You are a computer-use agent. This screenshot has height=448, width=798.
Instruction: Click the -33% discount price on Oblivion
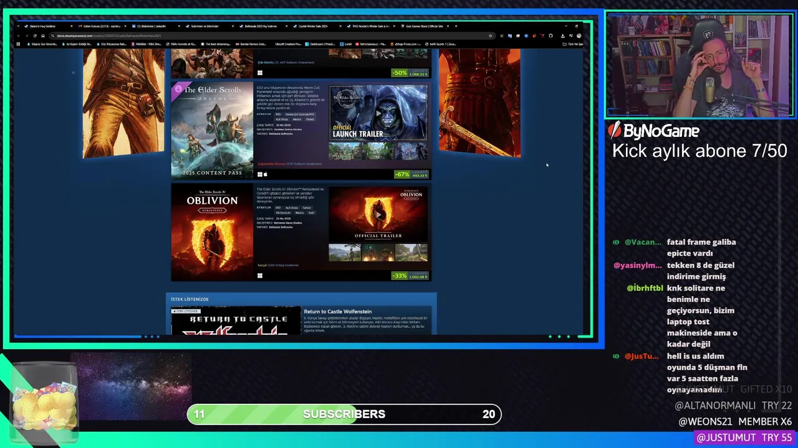coord(410,276)
